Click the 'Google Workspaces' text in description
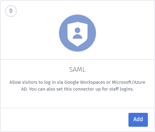The width and height of the screenshot is (155, 132). [x=85, y=82]
